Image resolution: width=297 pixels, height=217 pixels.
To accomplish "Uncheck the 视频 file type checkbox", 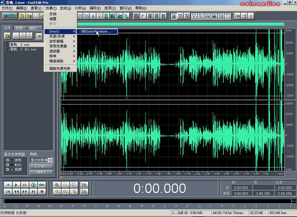I will [7, 169].
